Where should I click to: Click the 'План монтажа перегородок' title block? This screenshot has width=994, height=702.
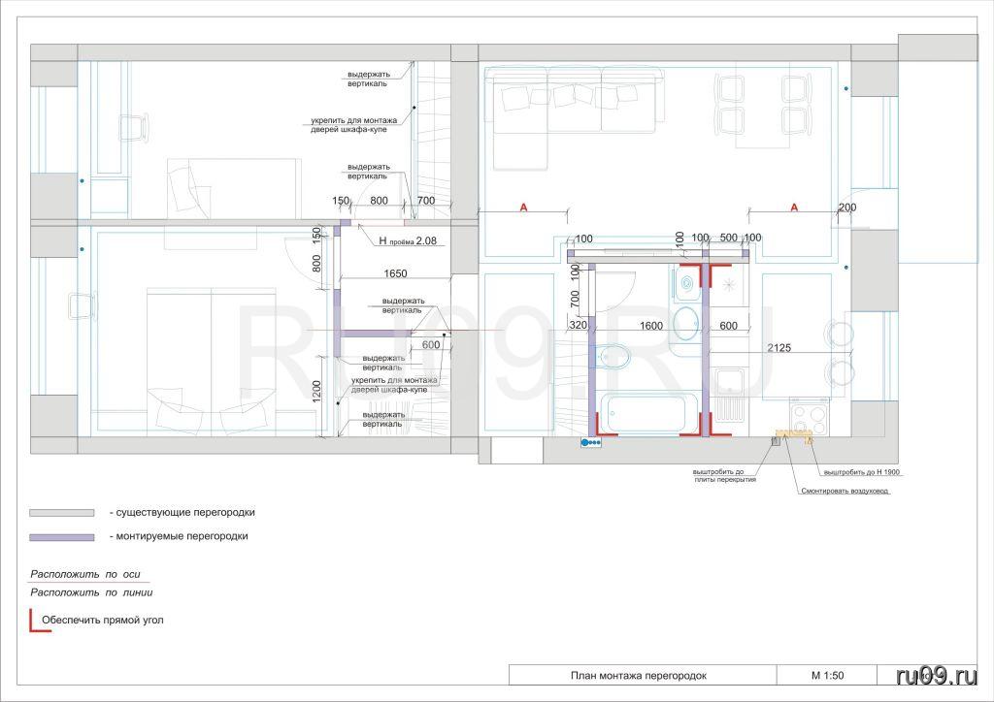tap(638, 675)
